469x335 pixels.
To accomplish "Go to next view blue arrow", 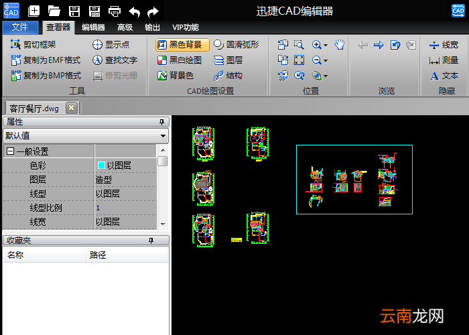I will pos(379,45).
